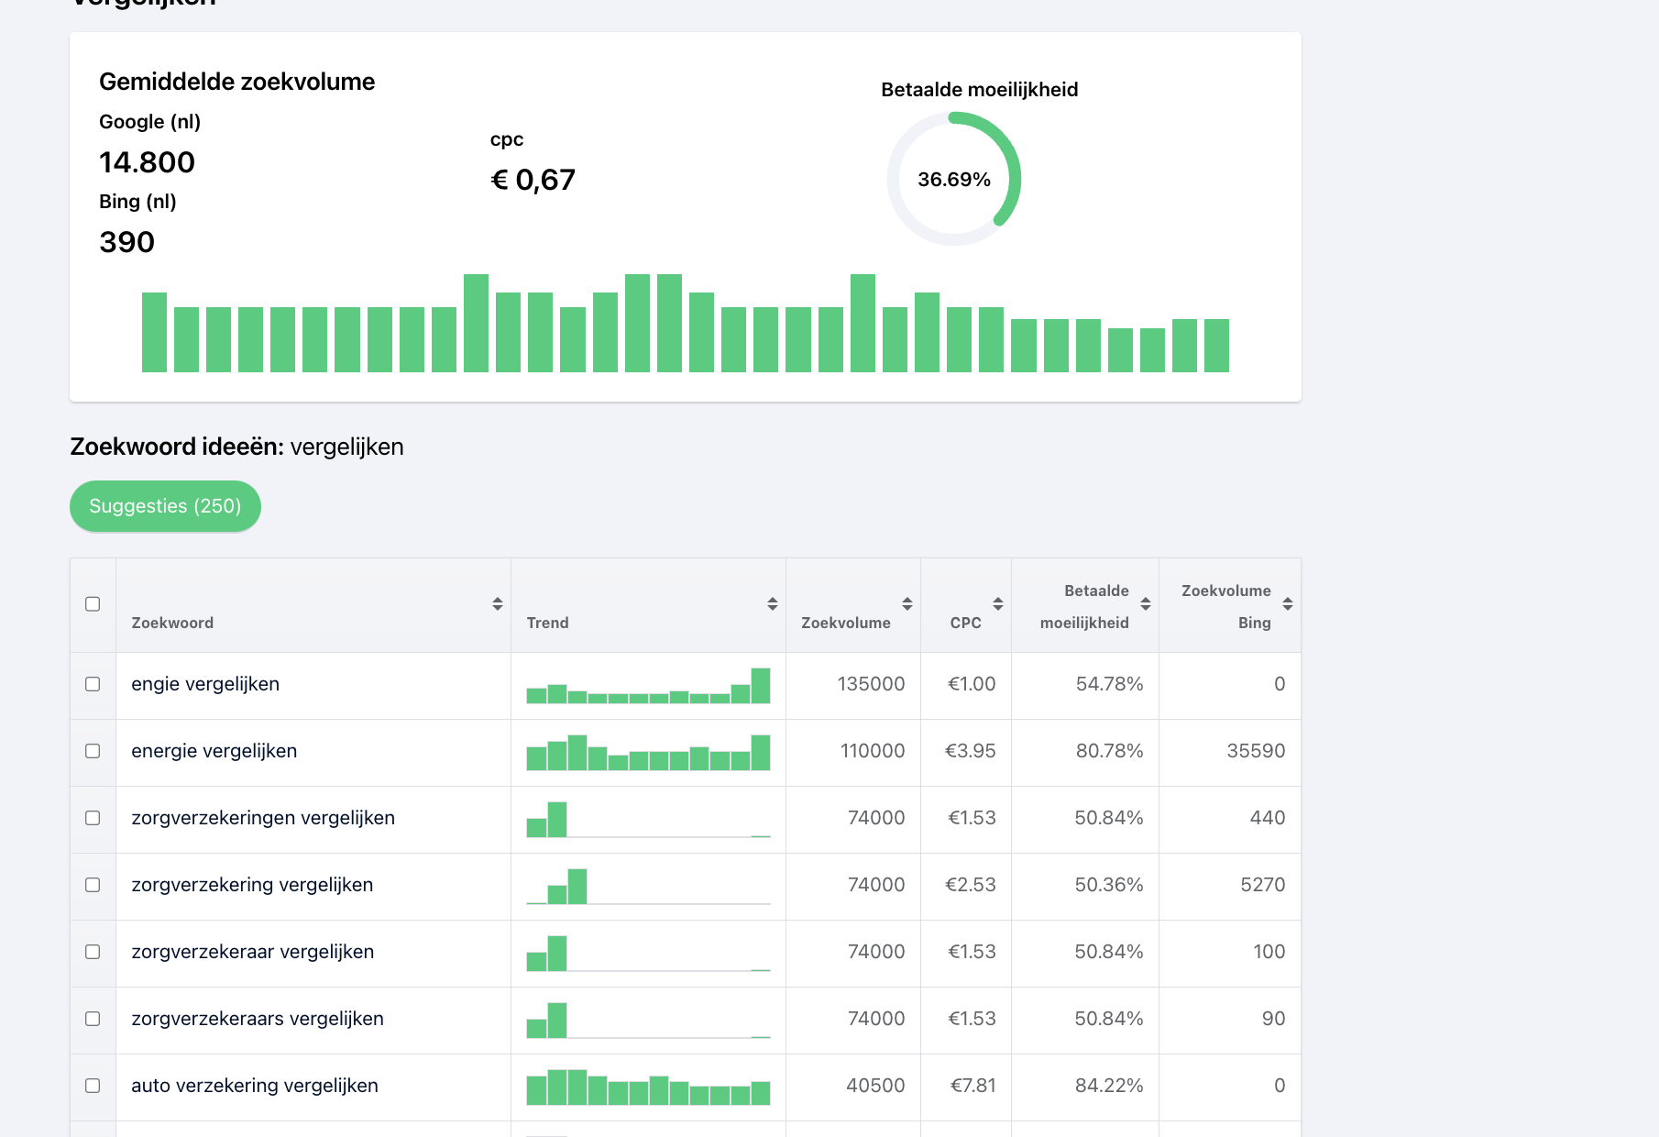Viewport: 1659px width, 1137px height.
Task: Click the cpc value € 0,67
Action: pos(533,180)
